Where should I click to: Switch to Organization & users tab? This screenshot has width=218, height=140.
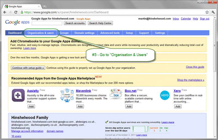point(41,33)
